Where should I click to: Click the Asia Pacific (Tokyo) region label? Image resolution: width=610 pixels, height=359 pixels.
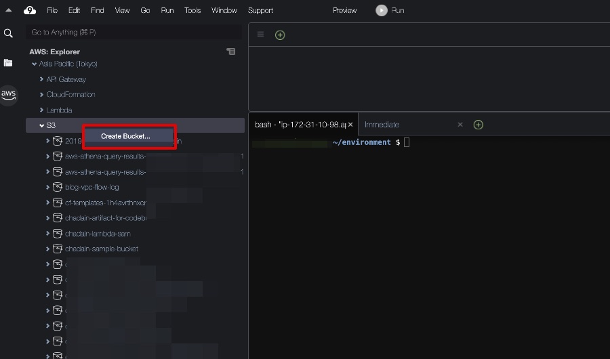coord(68,64)
